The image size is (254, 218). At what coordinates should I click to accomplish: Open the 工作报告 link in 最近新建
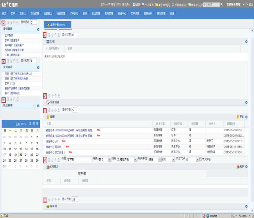pyautogui.click(x=9, y=35)
